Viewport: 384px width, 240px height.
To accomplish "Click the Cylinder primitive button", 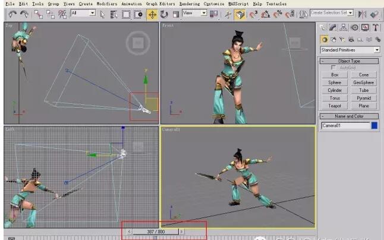I will 335,90.
